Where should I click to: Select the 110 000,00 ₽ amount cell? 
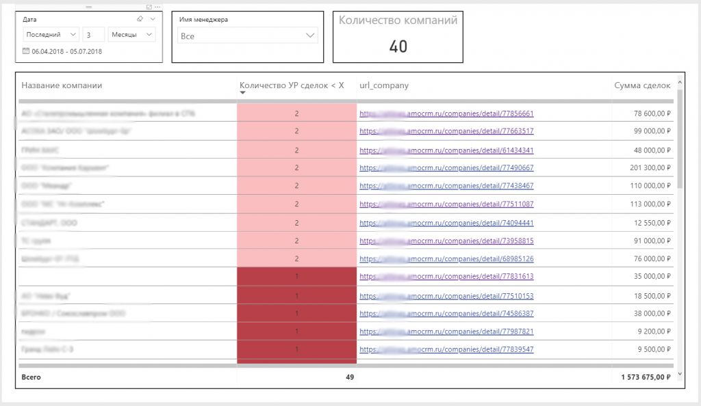point(650,186)
